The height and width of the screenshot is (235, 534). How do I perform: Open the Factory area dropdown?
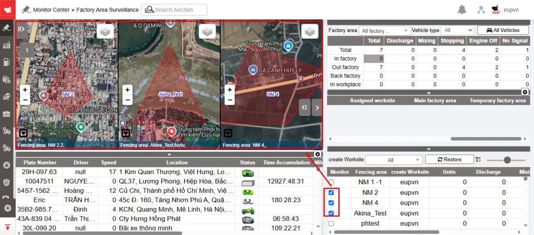(x=384, y=31)
